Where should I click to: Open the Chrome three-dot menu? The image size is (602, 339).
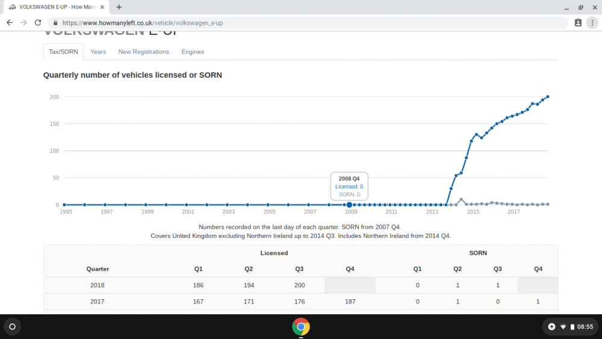click(x=592, y=23)
